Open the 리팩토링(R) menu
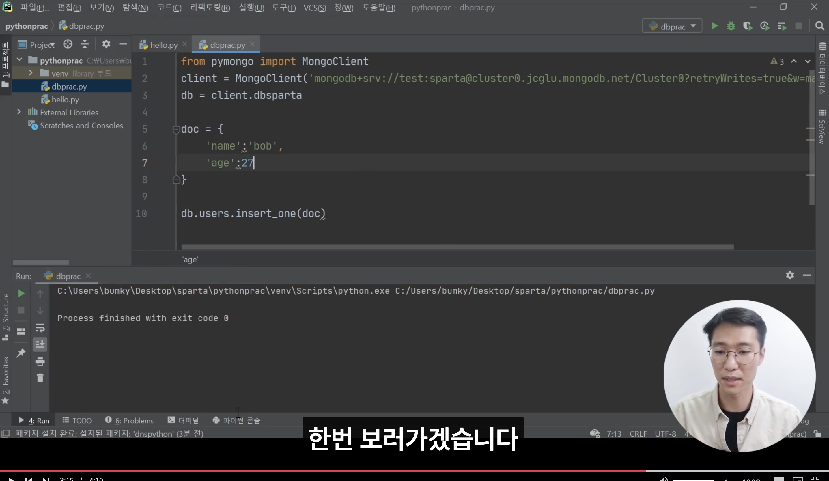The image size is (829, 481). (210, 8)
